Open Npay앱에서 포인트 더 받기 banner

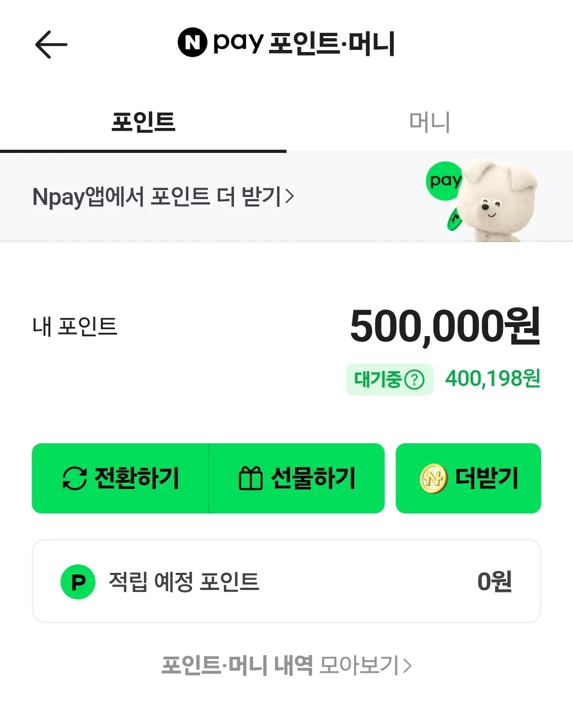click(x=286, y=197)
